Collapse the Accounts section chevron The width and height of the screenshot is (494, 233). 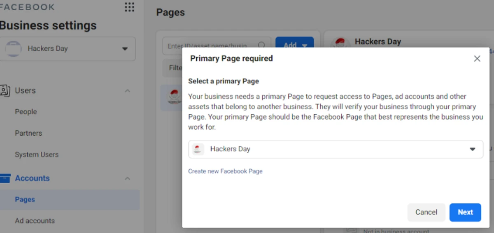coord(128,178)
